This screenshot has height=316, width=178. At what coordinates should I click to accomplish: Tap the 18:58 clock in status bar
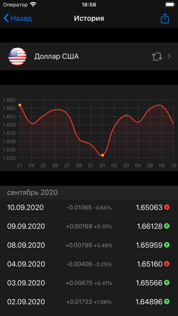click(x=89, y=5)
